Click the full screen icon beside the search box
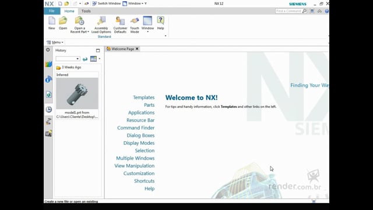This screenshot has width=373, height=210. [312, 11]
